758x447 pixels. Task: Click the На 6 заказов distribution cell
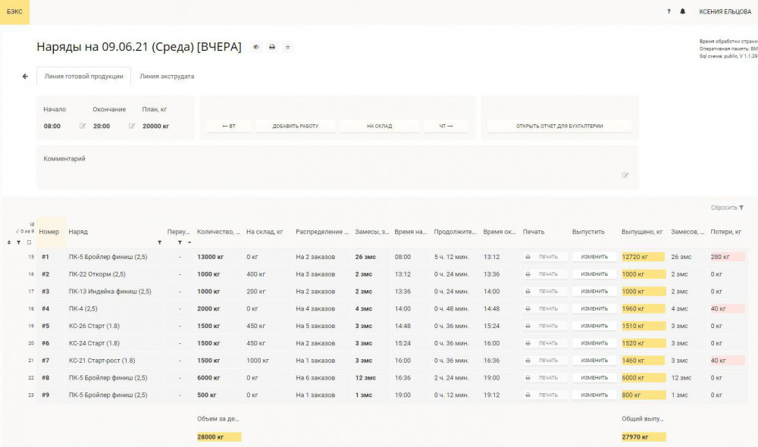click(x=315, y=378)
